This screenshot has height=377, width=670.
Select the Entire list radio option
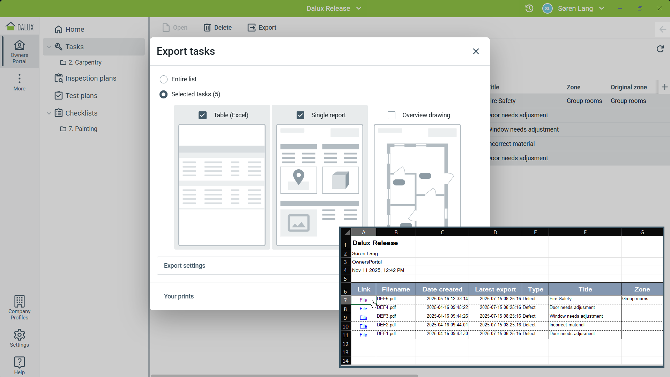(x=164, y=80)
